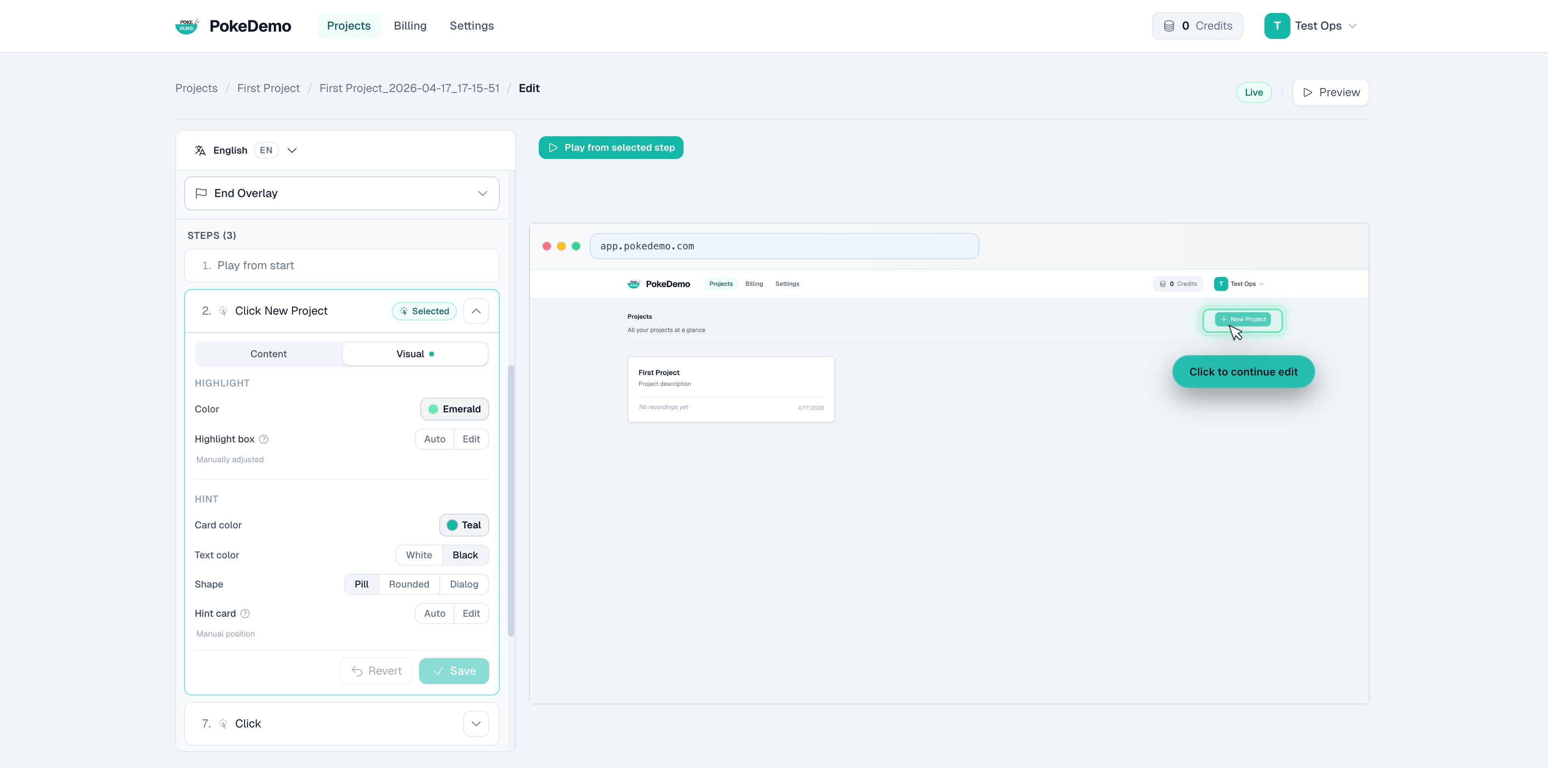Select Black text color
Screen dimensions: 1548x768
465,555
